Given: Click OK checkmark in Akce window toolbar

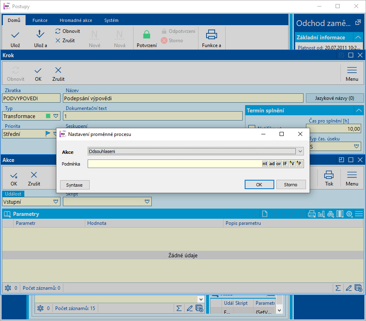Looking at the screenshot, I should pos(14,176).
